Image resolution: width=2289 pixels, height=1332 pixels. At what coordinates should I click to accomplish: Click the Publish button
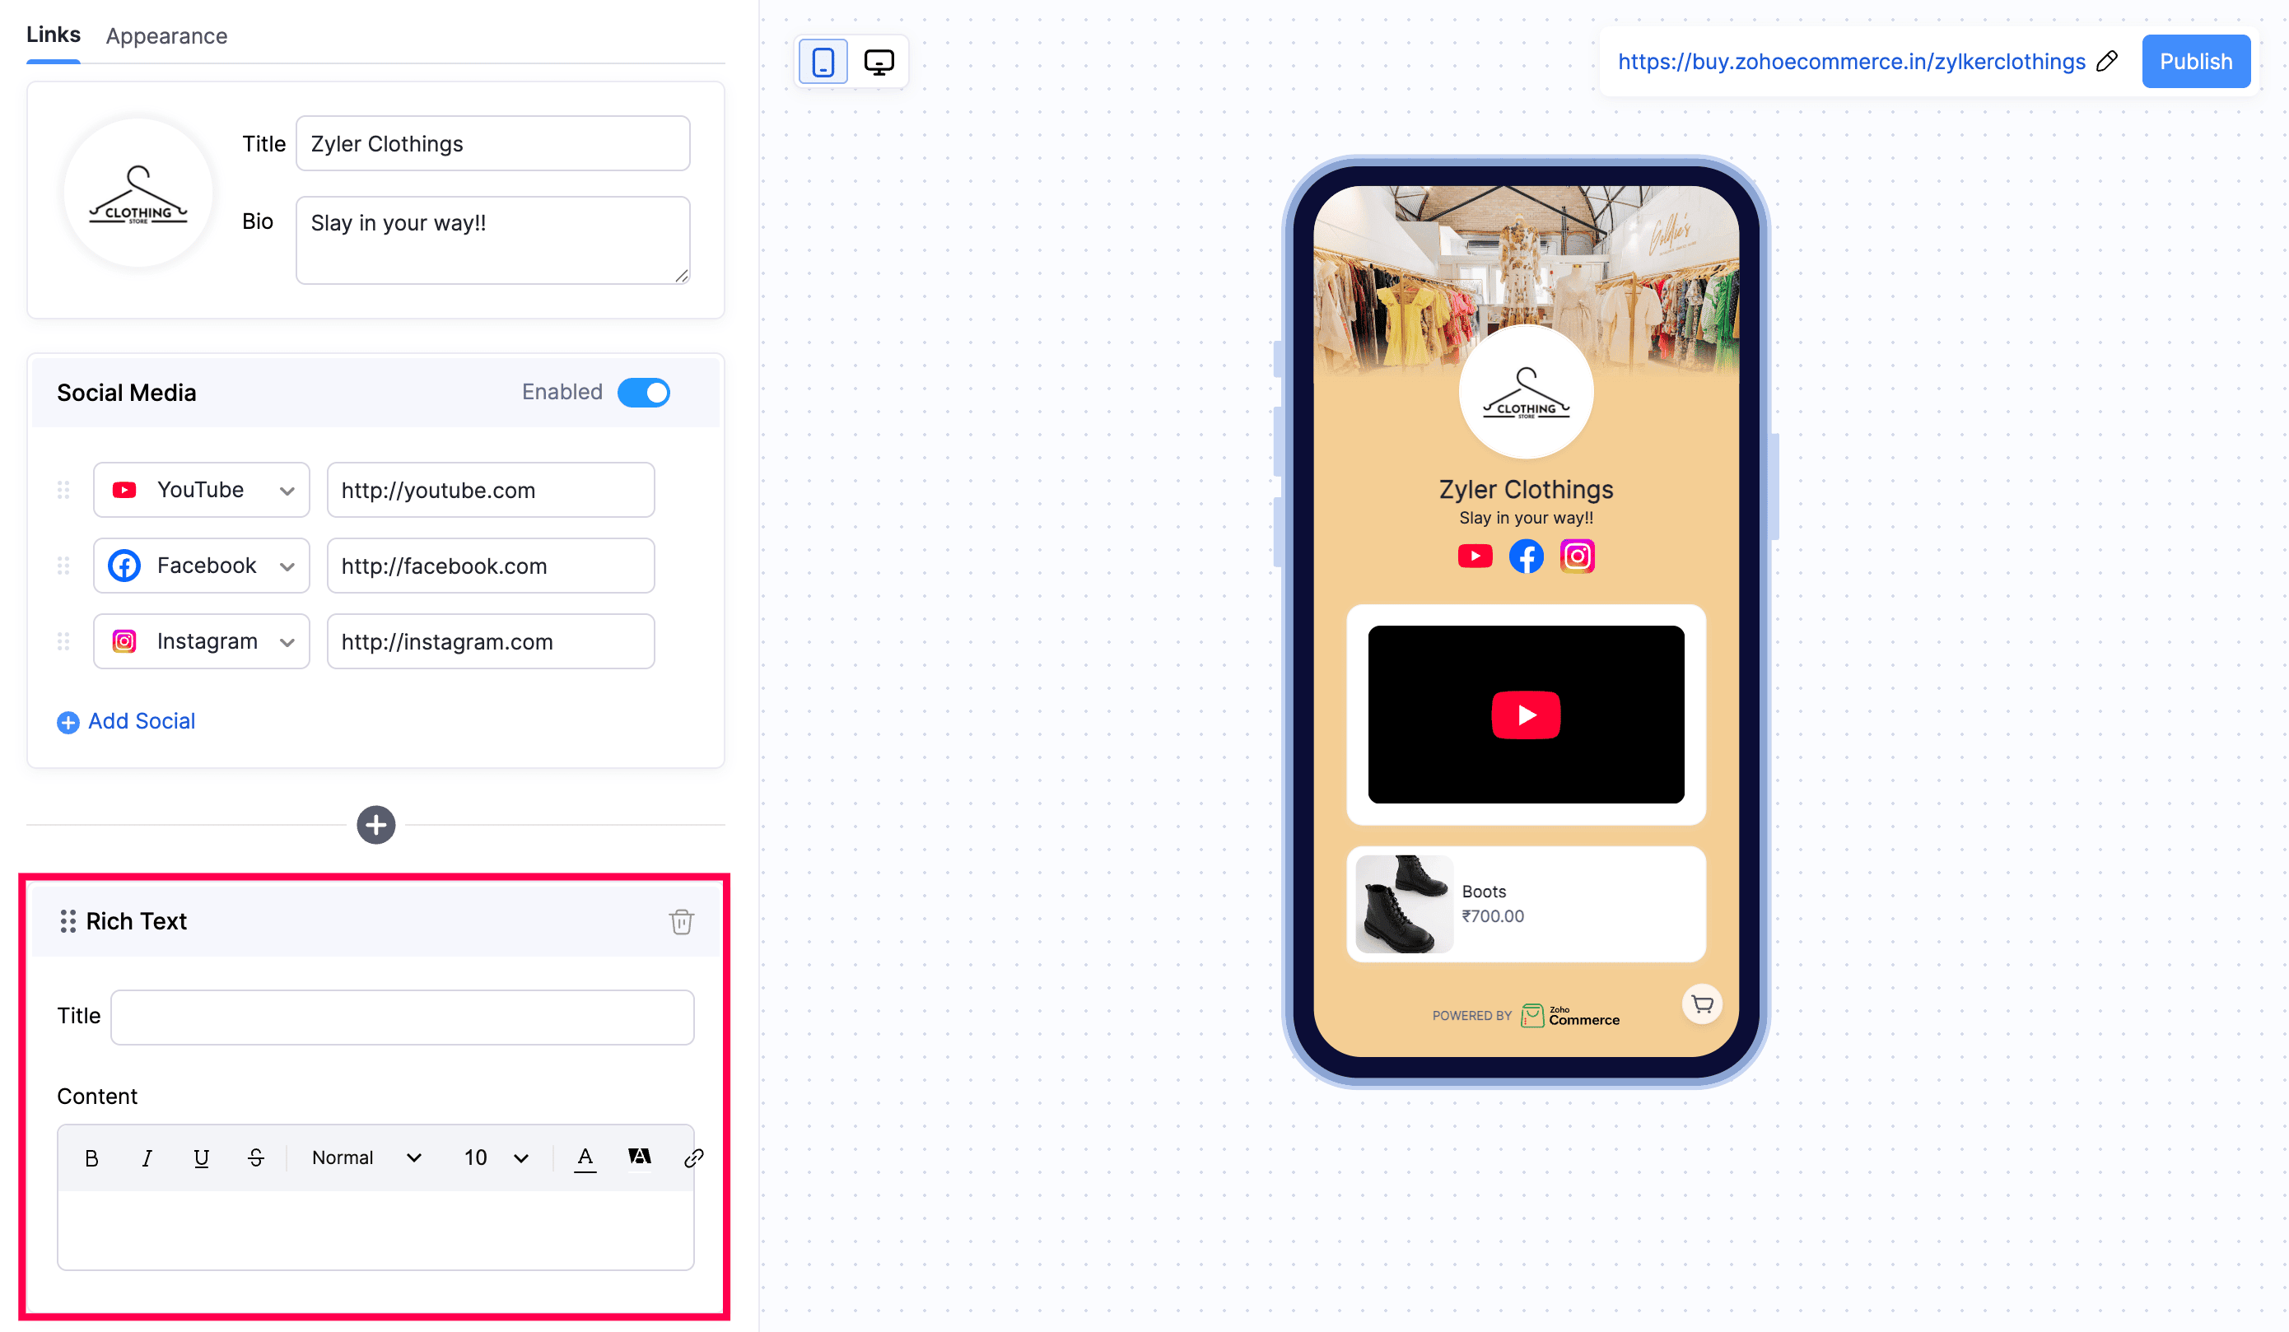(x=2195, y=62)
